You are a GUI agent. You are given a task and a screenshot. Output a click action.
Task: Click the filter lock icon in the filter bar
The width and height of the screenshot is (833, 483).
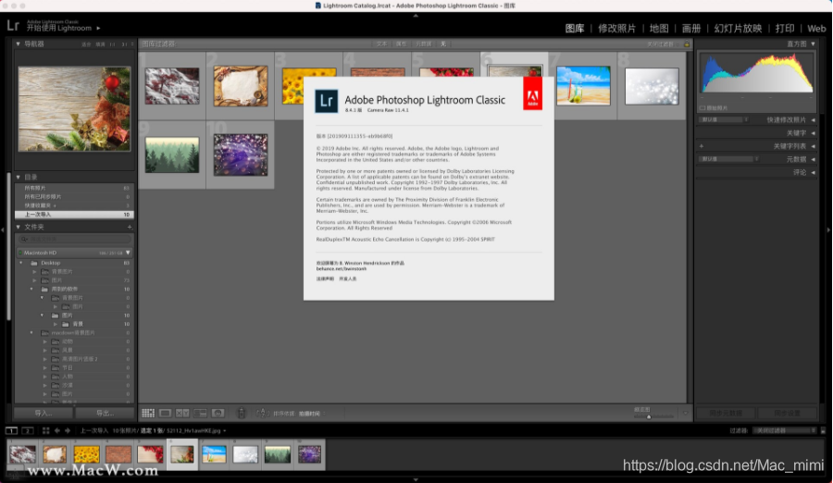coord(687,44)
